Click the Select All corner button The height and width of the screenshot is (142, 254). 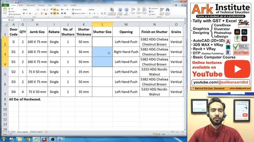coord(5,24)
